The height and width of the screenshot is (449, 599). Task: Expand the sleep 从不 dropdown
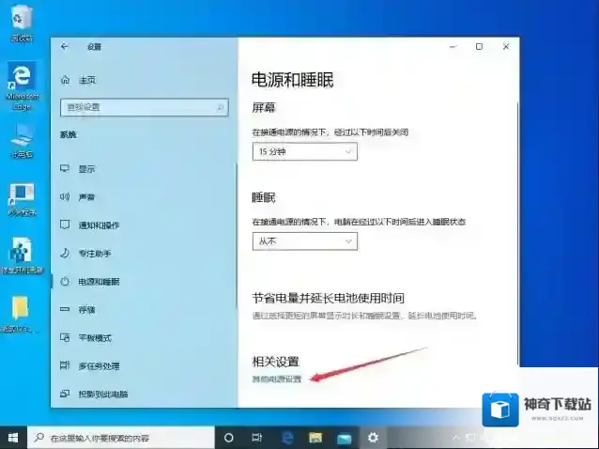tap(304, 241)
